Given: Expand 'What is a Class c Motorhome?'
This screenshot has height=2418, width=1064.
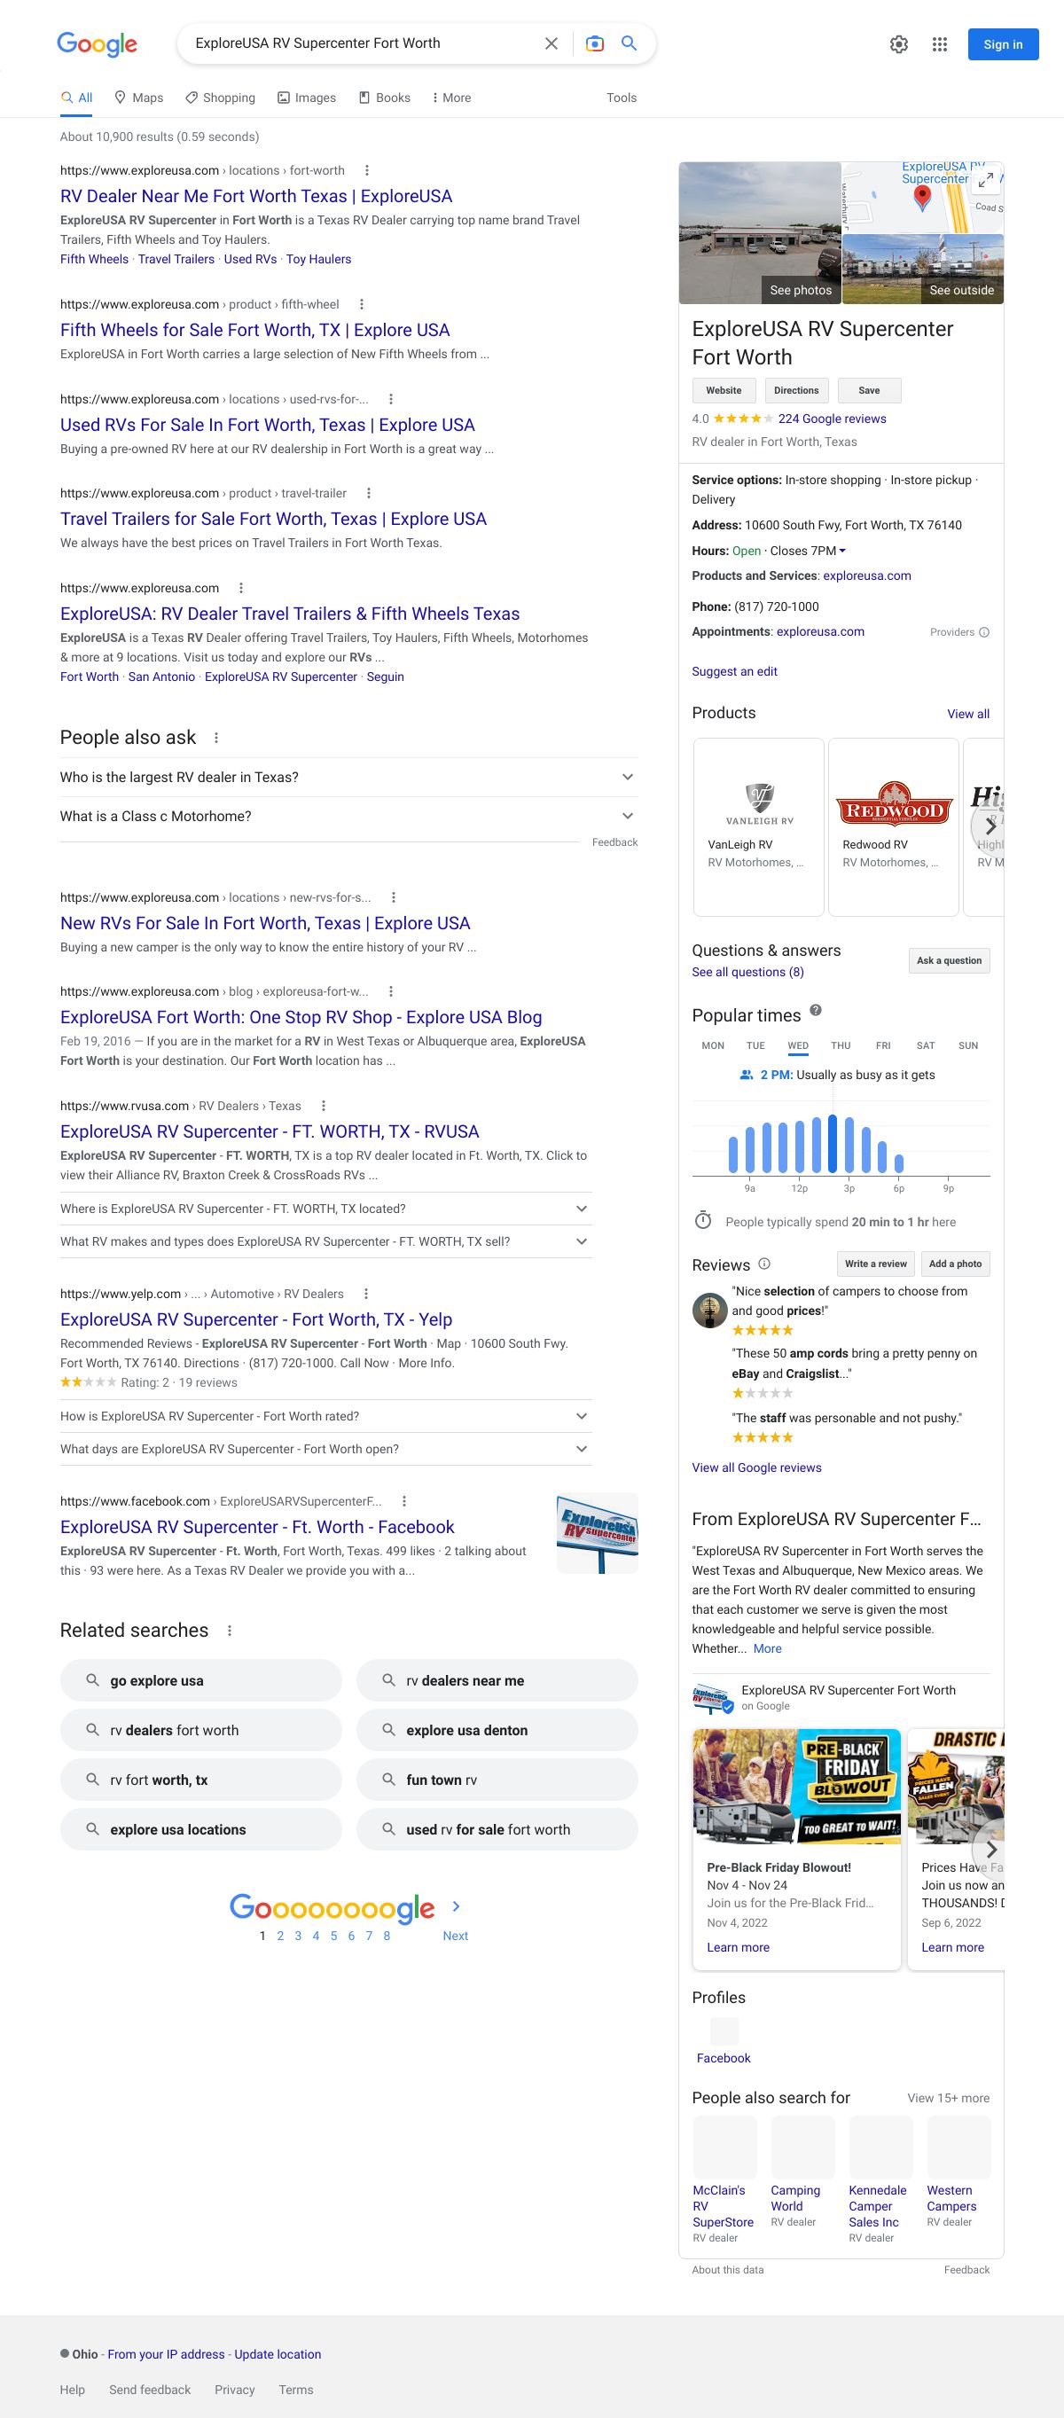Looking at the screenshot, I should pos(628,816).
